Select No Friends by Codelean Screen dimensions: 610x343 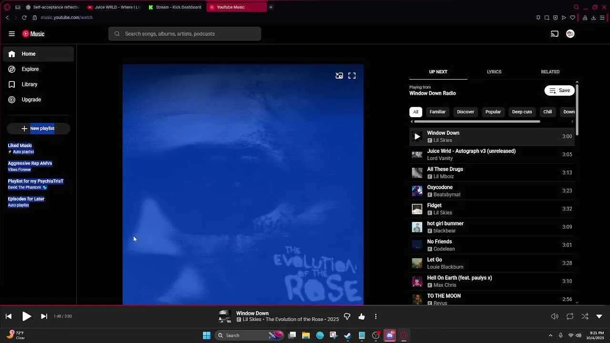[492, 245]
